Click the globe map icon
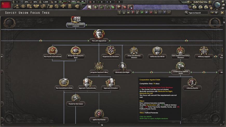 [217, 5]
